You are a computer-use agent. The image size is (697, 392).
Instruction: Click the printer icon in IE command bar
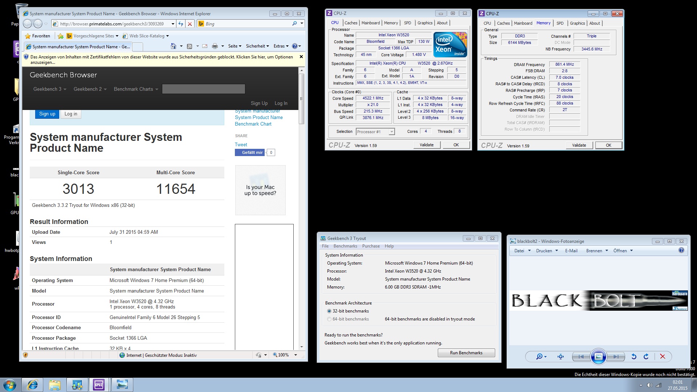point(215,46)
